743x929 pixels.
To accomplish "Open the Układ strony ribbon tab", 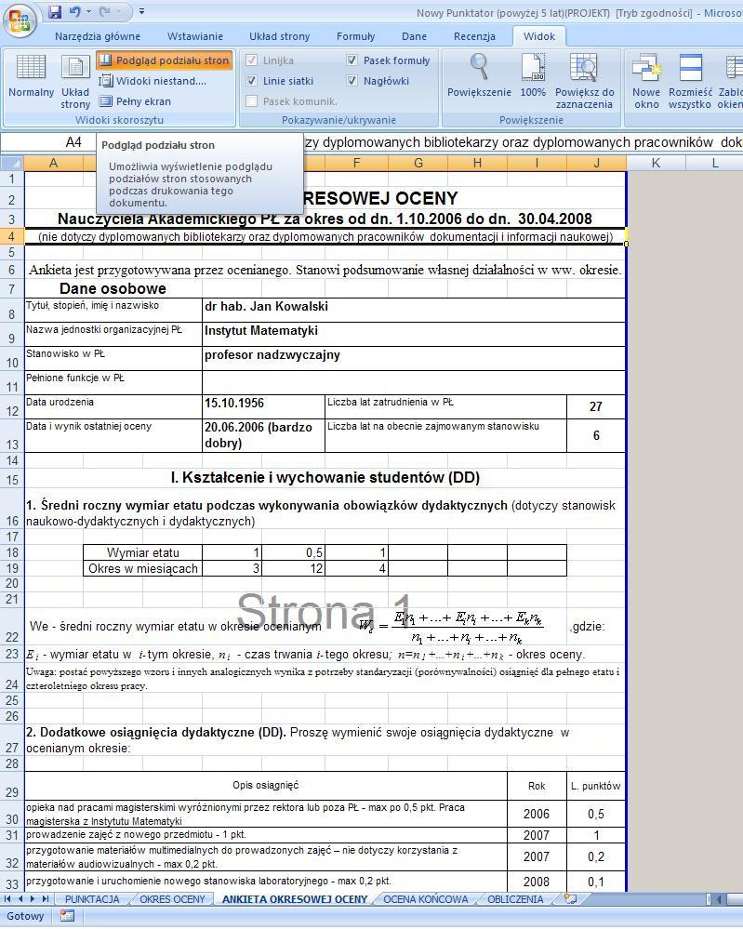I will [279, 36].
